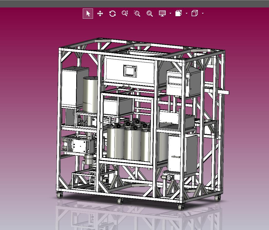Click the section cut box icon
This screenshot has height=230, width=269.
click(x=178, y=13)
